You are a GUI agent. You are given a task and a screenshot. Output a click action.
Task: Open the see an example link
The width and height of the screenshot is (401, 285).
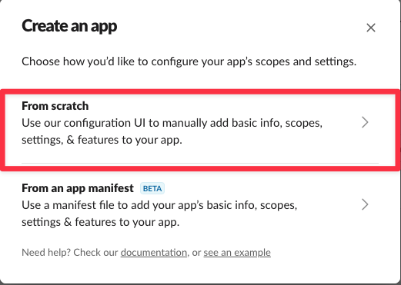pos(237,253)
